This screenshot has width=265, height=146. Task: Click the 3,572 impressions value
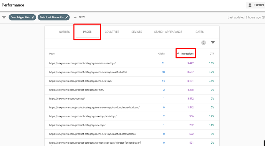[191, 99]
